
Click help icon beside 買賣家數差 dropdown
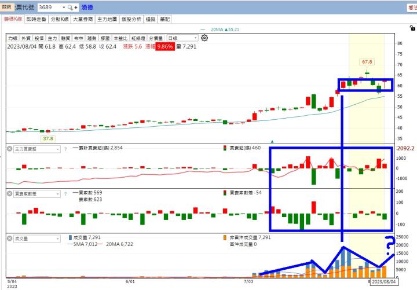(66, 193)
